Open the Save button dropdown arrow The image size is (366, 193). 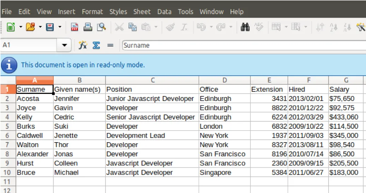tap(60, 27)
